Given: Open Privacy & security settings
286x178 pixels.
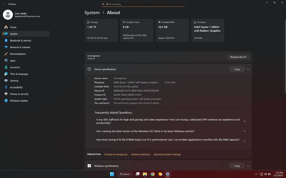Looking at the screenshot, I should coord(26,94).
